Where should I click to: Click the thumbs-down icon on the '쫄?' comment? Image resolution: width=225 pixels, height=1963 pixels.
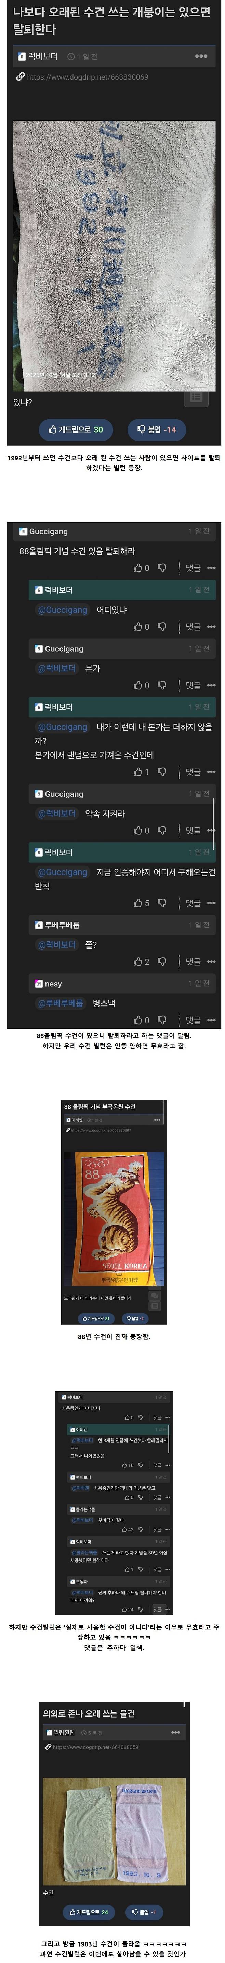pyautogui.click(x=162, y=962)
